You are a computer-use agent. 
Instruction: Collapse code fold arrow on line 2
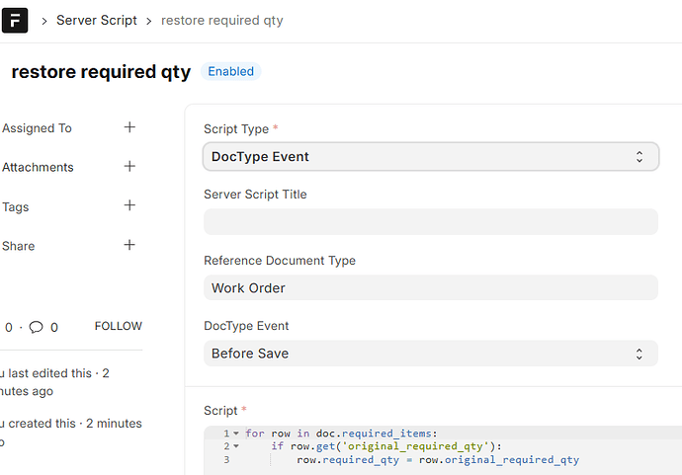pyautogui.click(x=236, y=446)
